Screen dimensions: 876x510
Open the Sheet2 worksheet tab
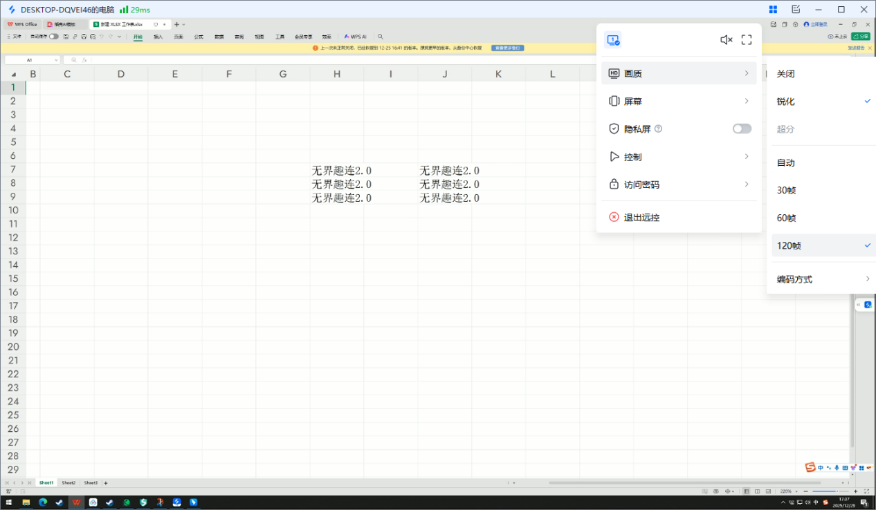pos(68,482)
